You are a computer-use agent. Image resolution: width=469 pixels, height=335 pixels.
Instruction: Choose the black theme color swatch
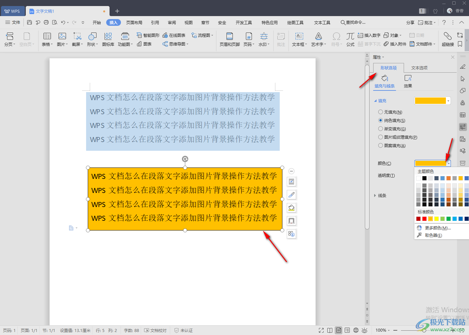[x=424, y=178]
